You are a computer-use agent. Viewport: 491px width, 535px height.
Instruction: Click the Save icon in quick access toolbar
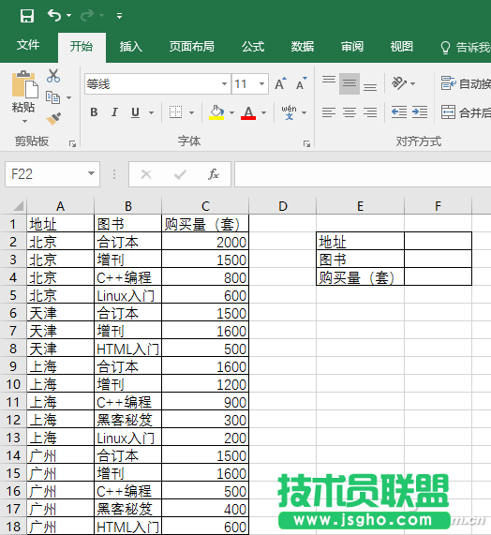[x=27, y=16]
